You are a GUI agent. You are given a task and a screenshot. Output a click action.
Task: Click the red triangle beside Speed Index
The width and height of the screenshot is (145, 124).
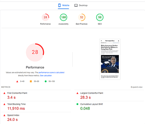(4, 115)
